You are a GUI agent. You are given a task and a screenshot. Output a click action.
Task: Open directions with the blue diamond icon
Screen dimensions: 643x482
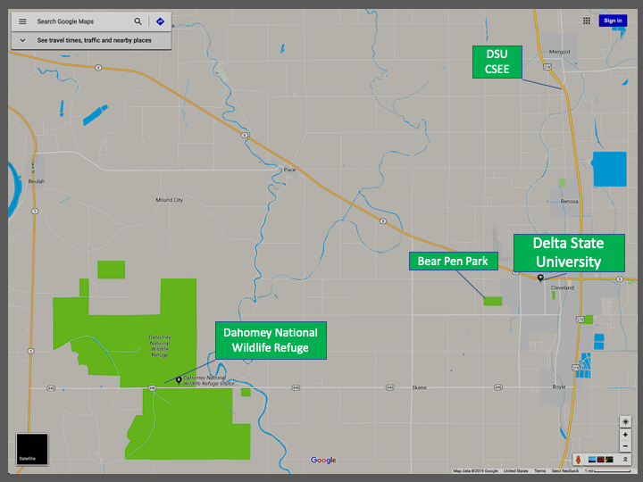[x=160, y=21]
